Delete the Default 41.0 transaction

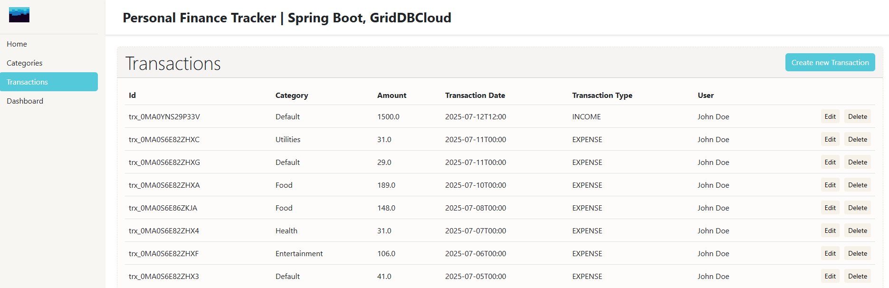pos(857,276)
